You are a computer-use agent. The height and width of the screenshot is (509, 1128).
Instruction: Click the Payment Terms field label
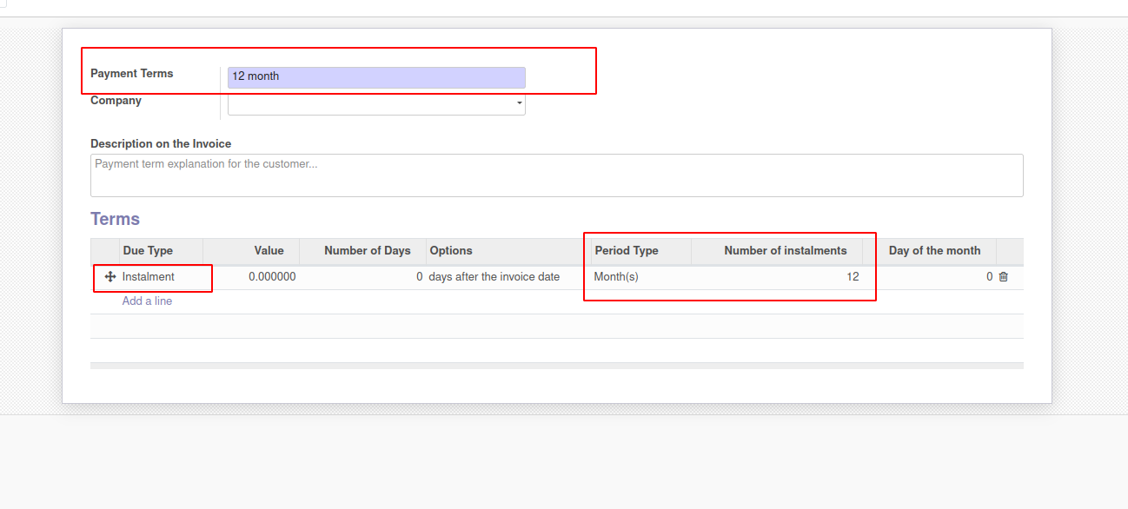point(132,74)
